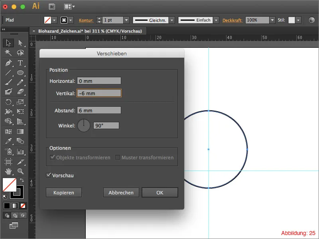Viewport: 319px width, 239px height.
Task: Open Adobe Bridge via Br icon
Action: point(52,7)
